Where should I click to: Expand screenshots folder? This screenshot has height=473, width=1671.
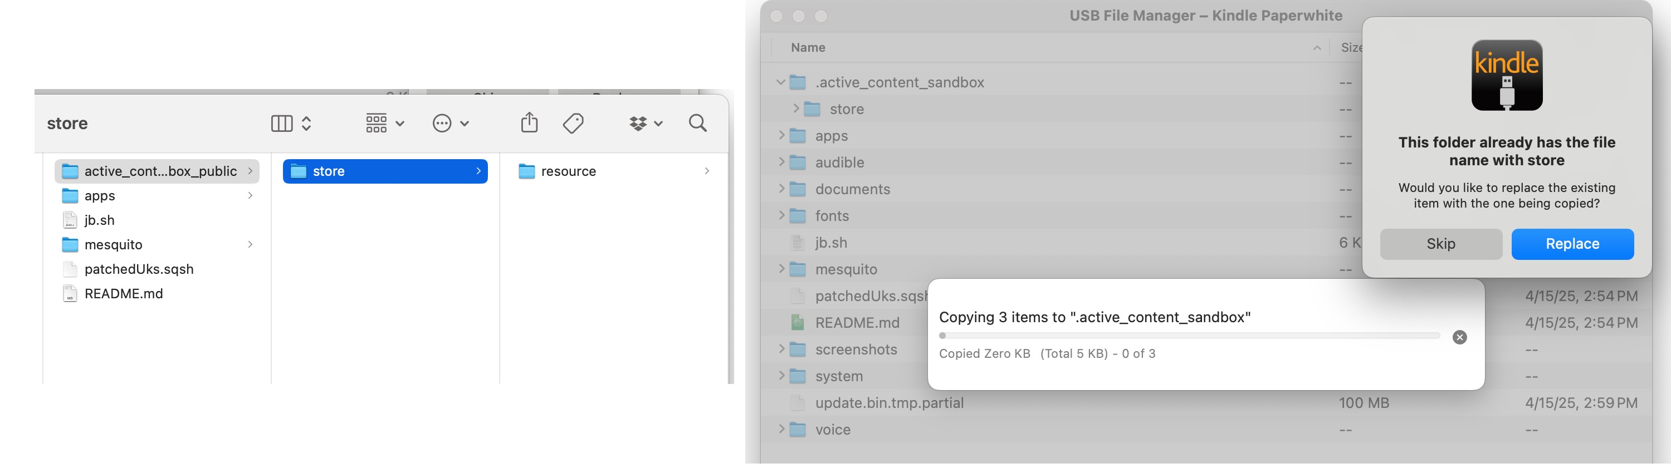781,349
